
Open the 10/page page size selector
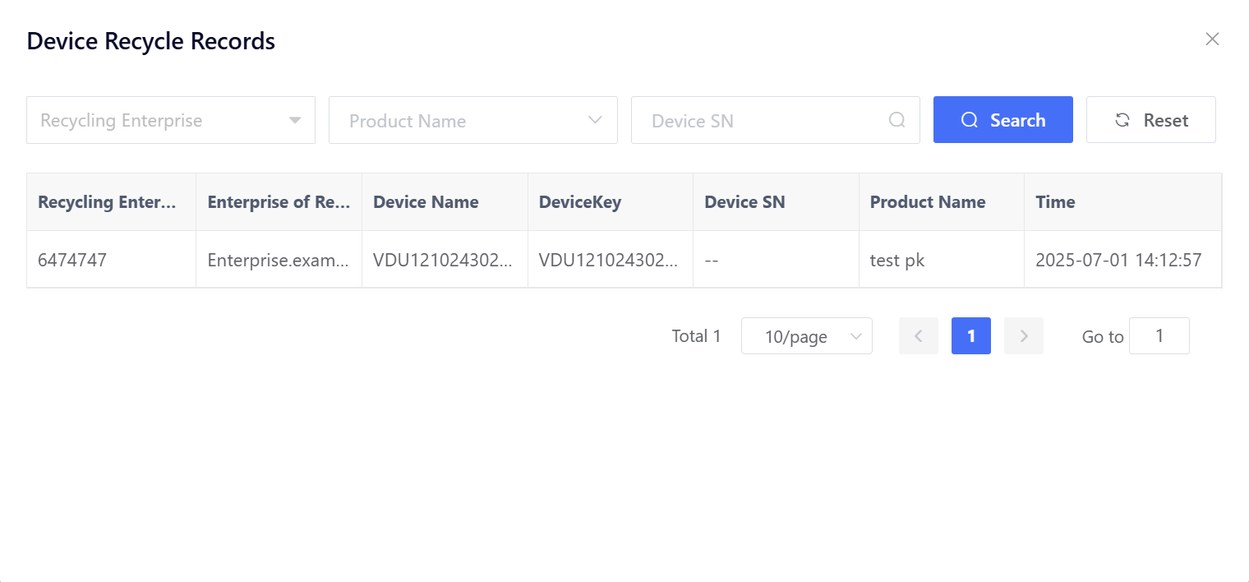(x=806, y=336)
